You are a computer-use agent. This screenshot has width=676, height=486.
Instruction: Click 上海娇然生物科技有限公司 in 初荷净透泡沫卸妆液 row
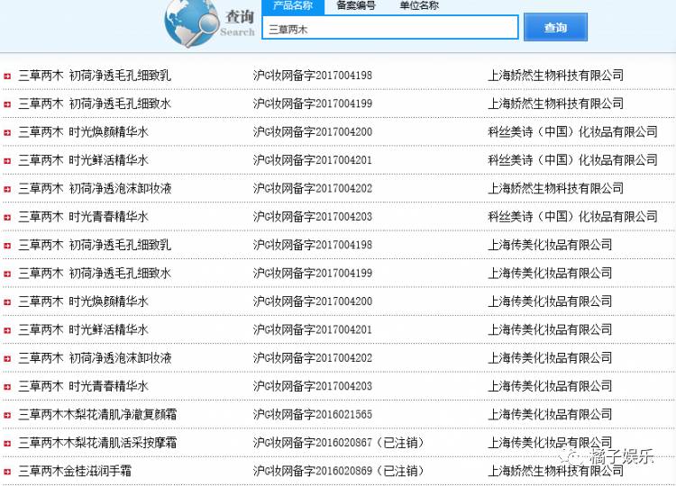pyautogui.click(x=556, y=188)
